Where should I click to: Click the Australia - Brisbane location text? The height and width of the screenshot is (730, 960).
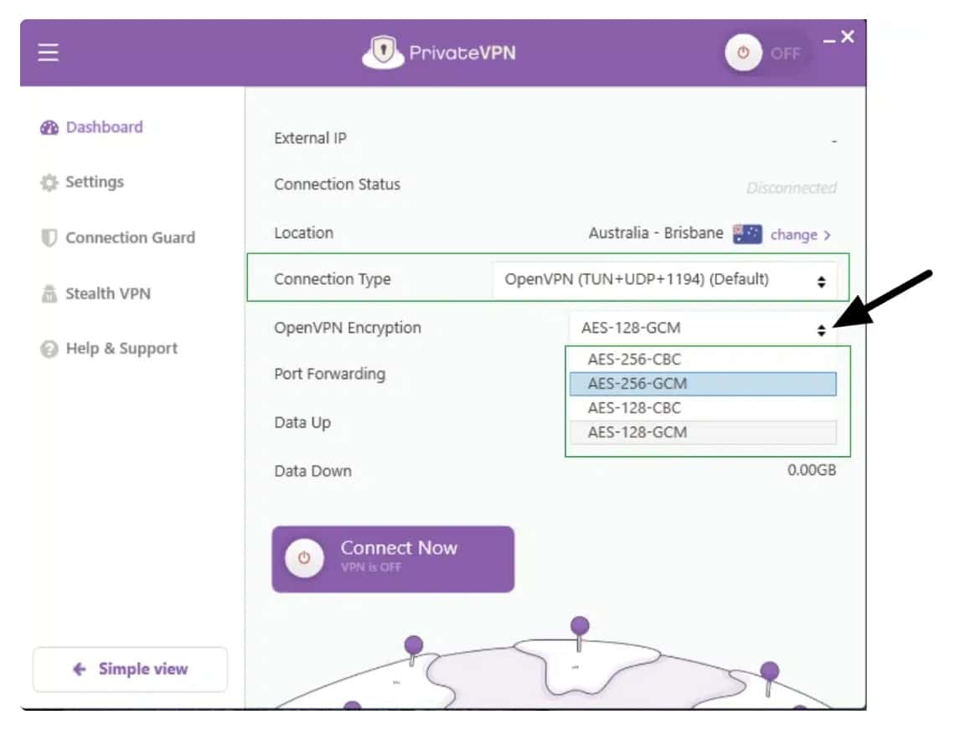[656, 233]
